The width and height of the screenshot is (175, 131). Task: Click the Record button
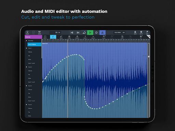[96, 33]
